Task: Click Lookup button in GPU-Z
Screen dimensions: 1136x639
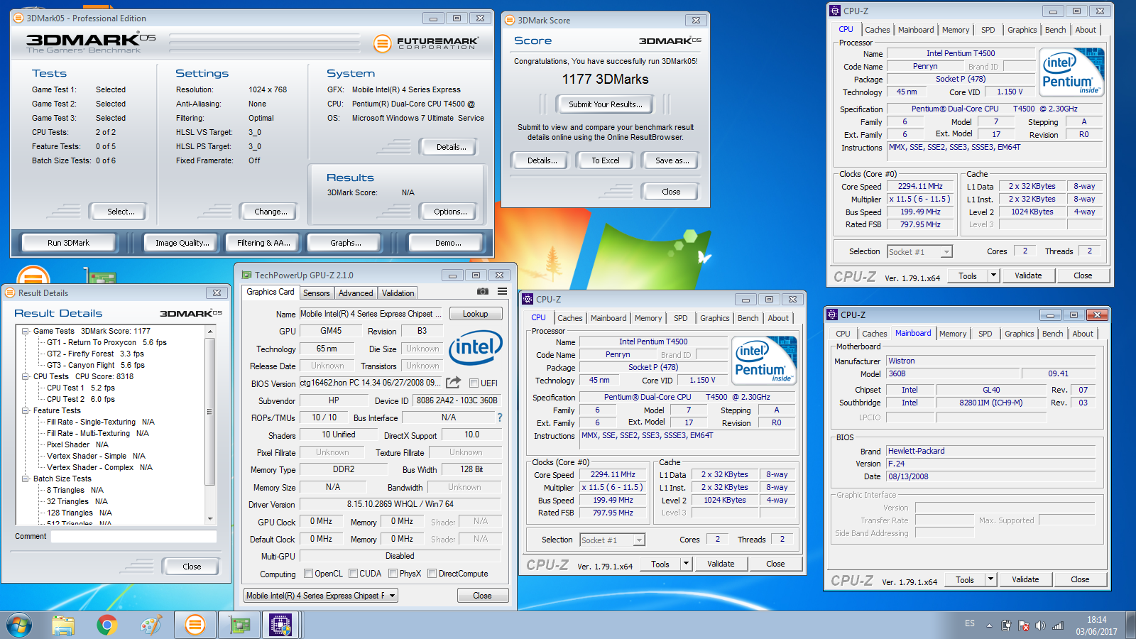Action: click(x=476, y=314)
